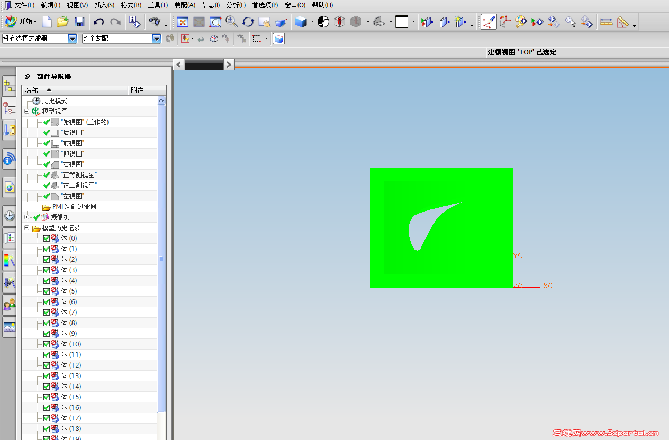The height and width of the screenshot is (440, 669).
Task: Open the 没有选择过滤器 filter dropdown
Action: point(73,39)
